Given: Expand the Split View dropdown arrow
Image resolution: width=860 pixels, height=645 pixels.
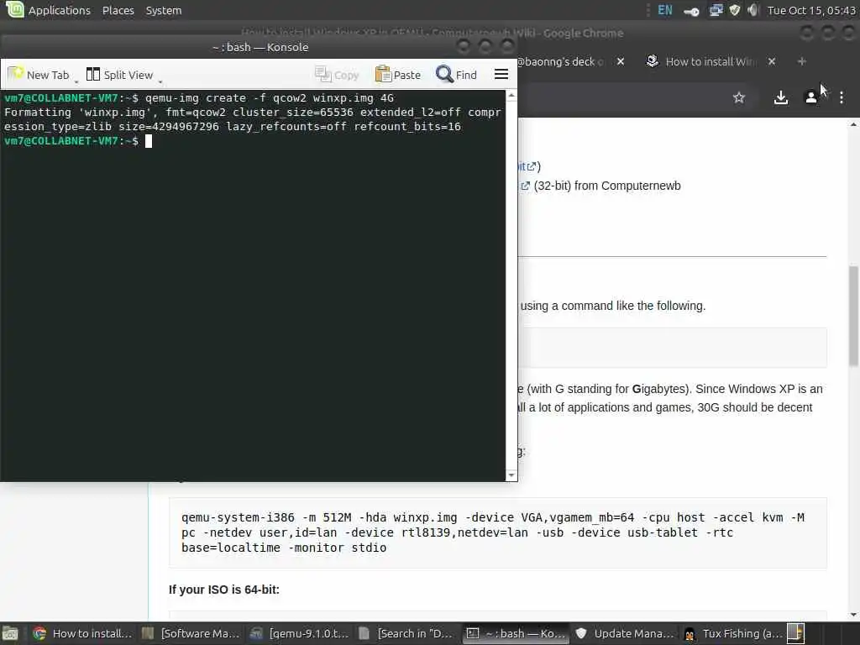Looking at the screenshot, I should coord(160,81).
